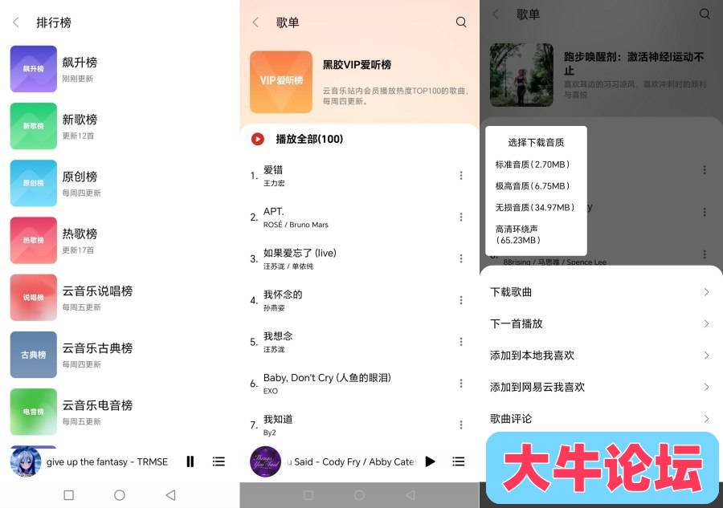Screen dimensions: 723x508
Task: Open more options for song 我想念
Action: pos(461,342)
